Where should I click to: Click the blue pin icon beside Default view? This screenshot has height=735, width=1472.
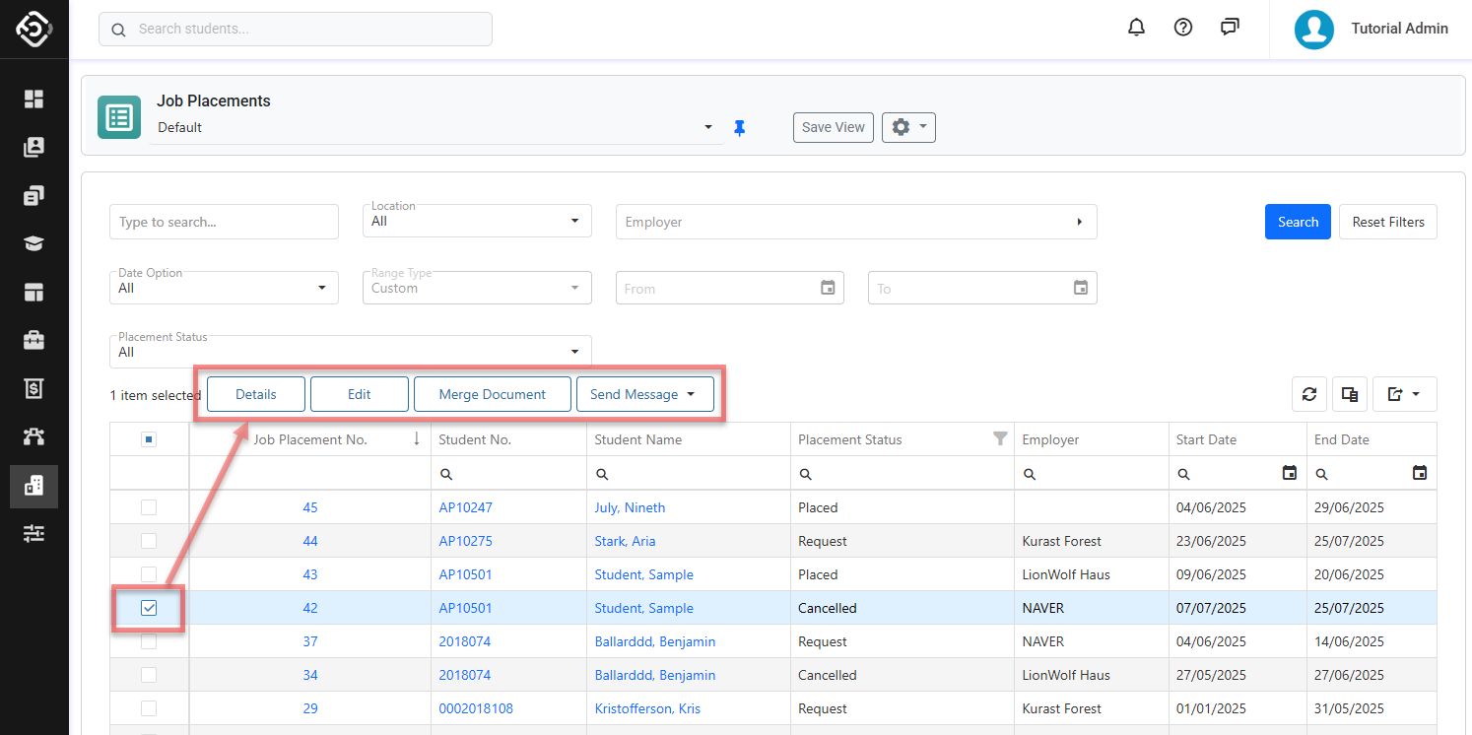[x=740, y=128]
